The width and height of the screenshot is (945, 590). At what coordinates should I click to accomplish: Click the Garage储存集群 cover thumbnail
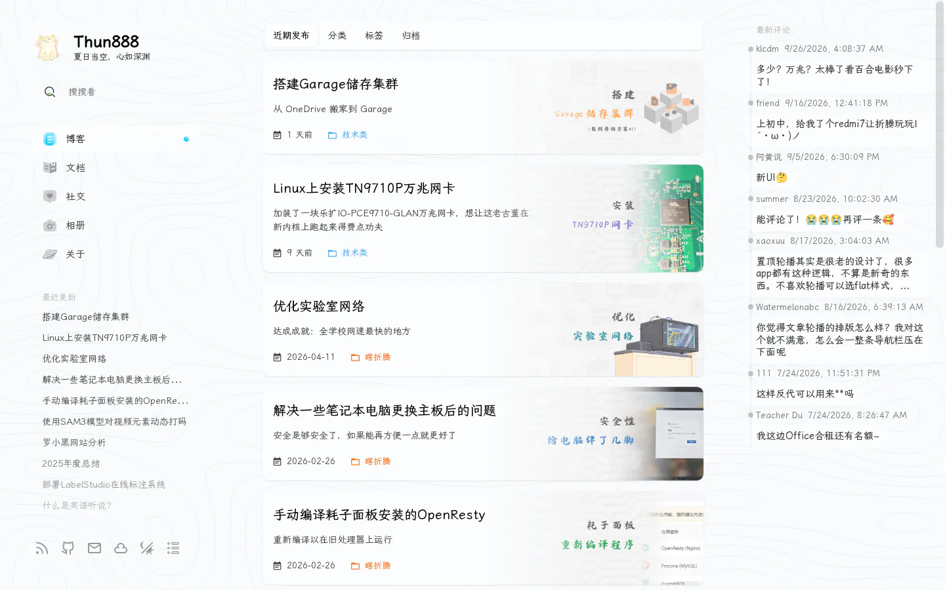[x=623, y=108]
